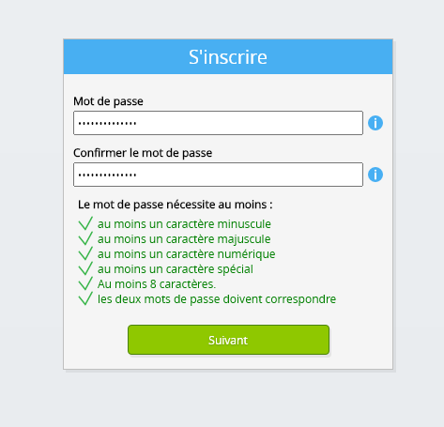444x427 pixels.
Task: Click the "Confirmer le mot de passe" label
Action: [143, 153]
